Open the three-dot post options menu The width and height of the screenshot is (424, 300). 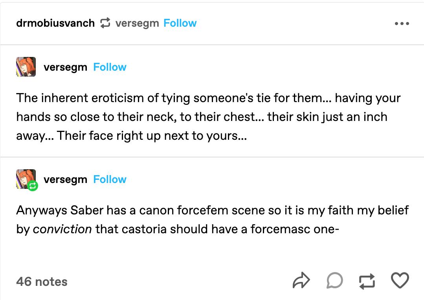point(402,24)
